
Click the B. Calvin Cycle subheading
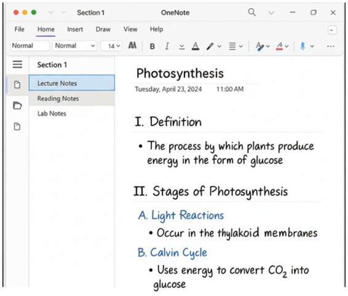[172, 253]
